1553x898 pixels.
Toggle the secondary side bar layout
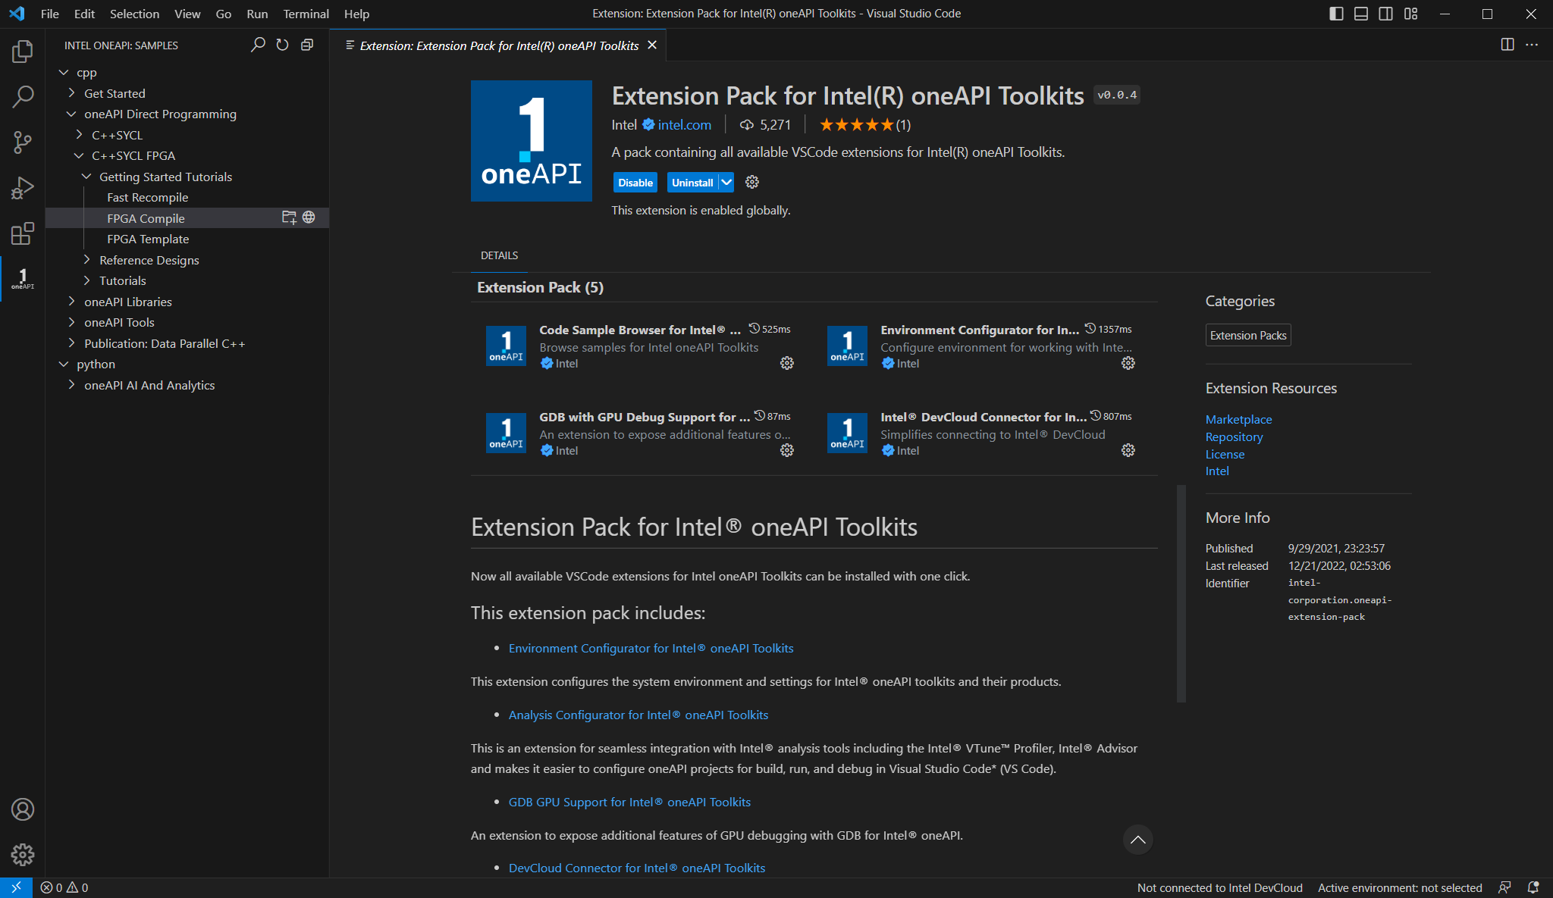pos(1385,14)
